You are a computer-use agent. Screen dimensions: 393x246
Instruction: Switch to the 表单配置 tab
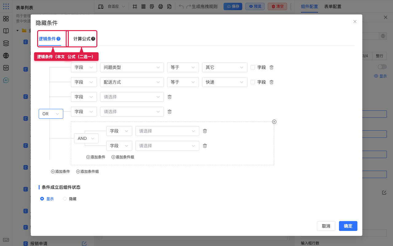click(x=333, y=6)
